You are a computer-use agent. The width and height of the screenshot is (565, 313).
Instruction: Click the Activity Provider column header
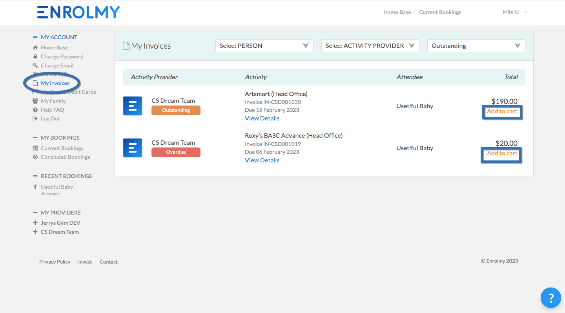point(154,77)
